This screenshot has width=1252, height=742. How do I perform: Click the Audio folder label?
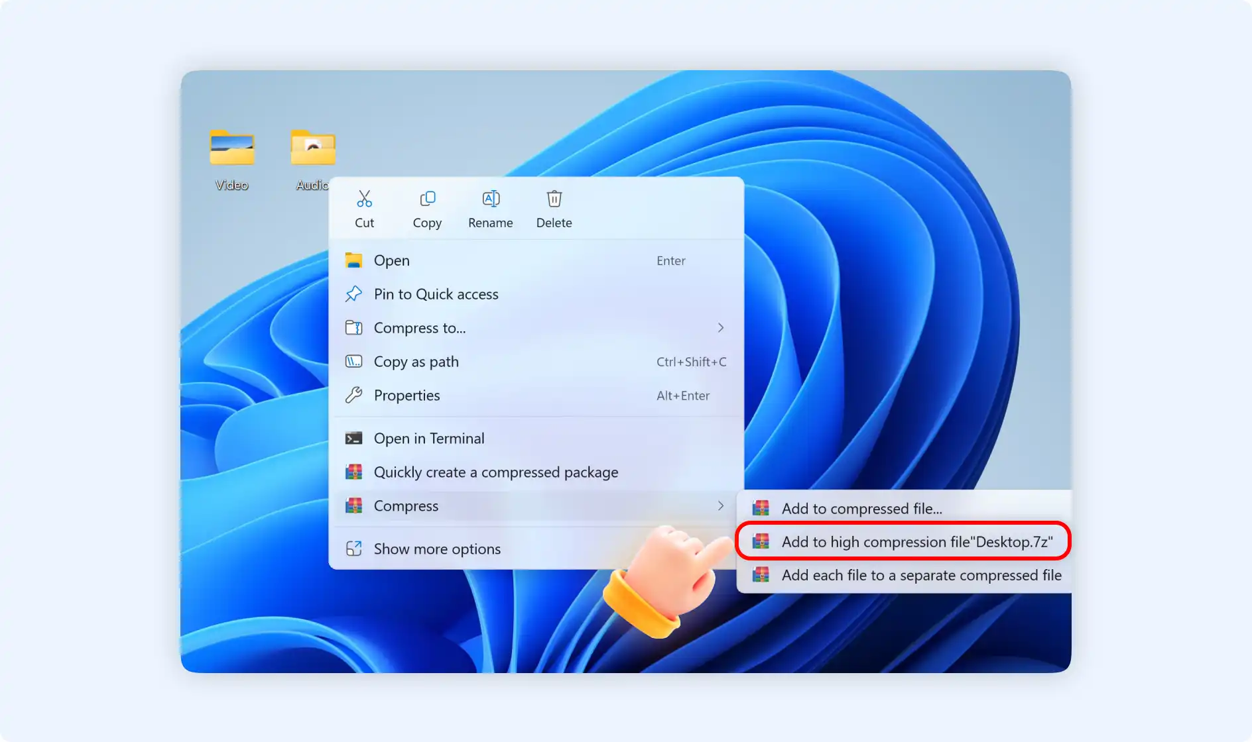[x=312, y=185]
